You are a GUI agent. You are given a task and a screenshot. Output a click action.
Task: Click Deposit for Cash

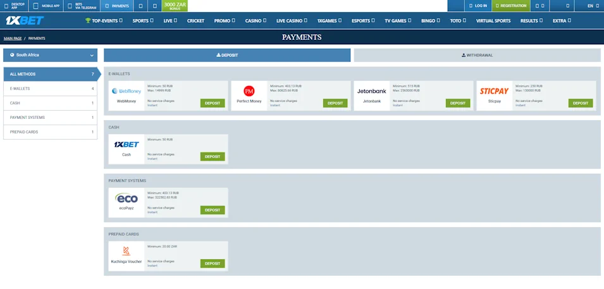(x=213, y=156)
